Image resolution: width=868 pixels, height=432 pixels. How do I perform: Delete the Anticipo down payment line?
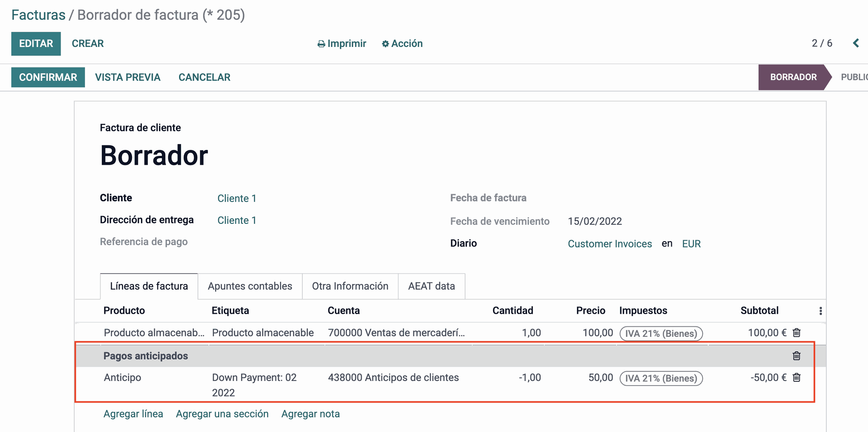coord(797,377)
